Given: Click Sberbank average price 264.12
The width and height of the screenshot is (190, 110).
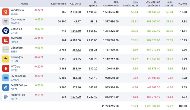Looking at the screenshot, I should (75, 50).
